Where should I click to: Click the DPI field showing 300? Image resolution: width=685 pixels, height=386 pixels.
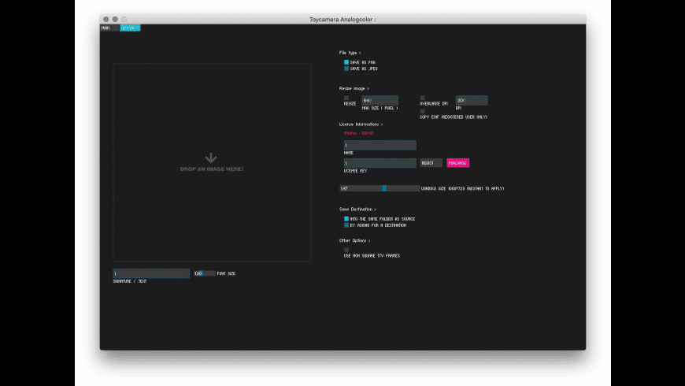tap(472, 101)
